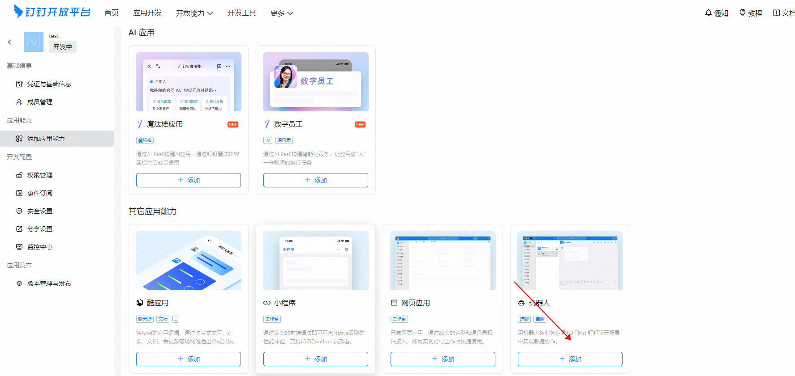Open the 应用开发 nav item

click(147, 13)
